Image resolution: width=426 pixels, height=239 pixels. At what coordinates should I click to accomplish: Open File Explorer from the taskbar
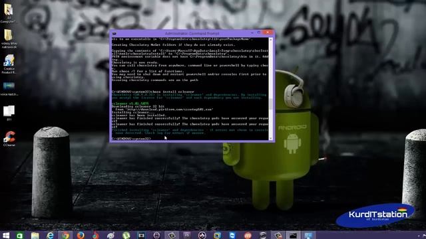(x=35, y=235)
